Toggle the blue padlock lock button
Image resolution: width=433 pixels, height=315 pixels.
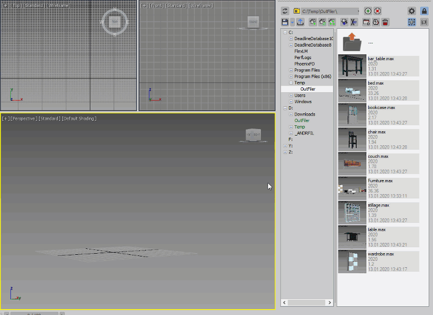click(424, 11)
